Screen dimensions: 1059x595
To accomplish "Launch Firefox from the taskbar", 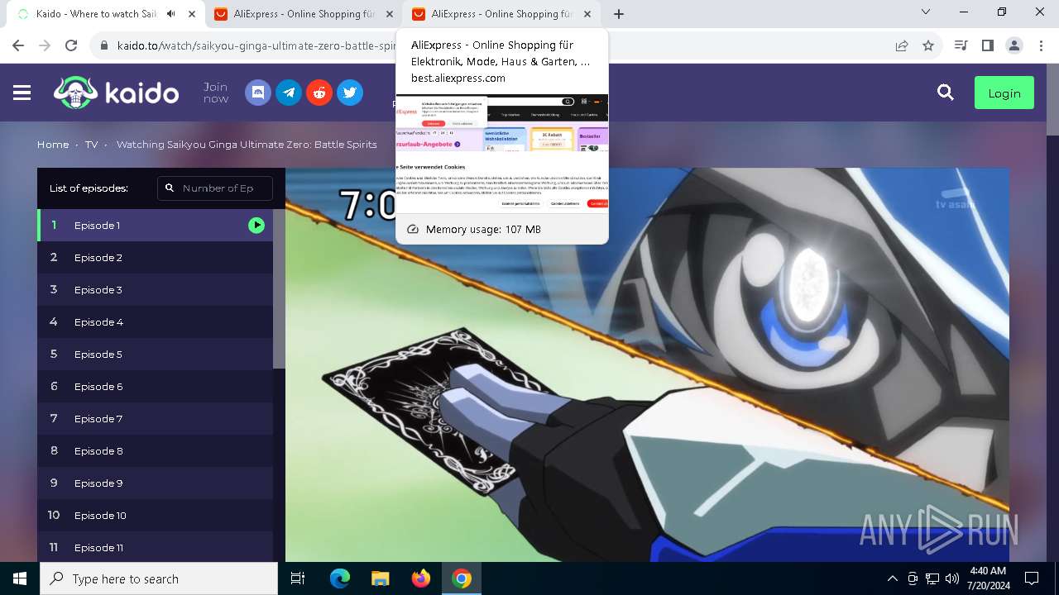I will point(421,578).
